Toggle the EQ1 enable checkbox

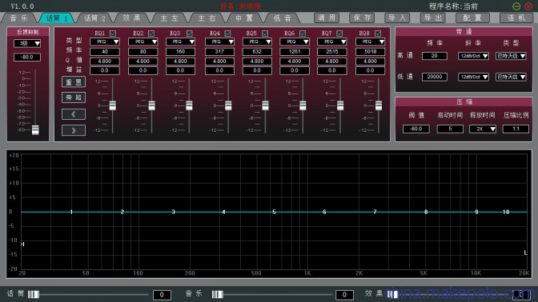click(x=113, y=34)
